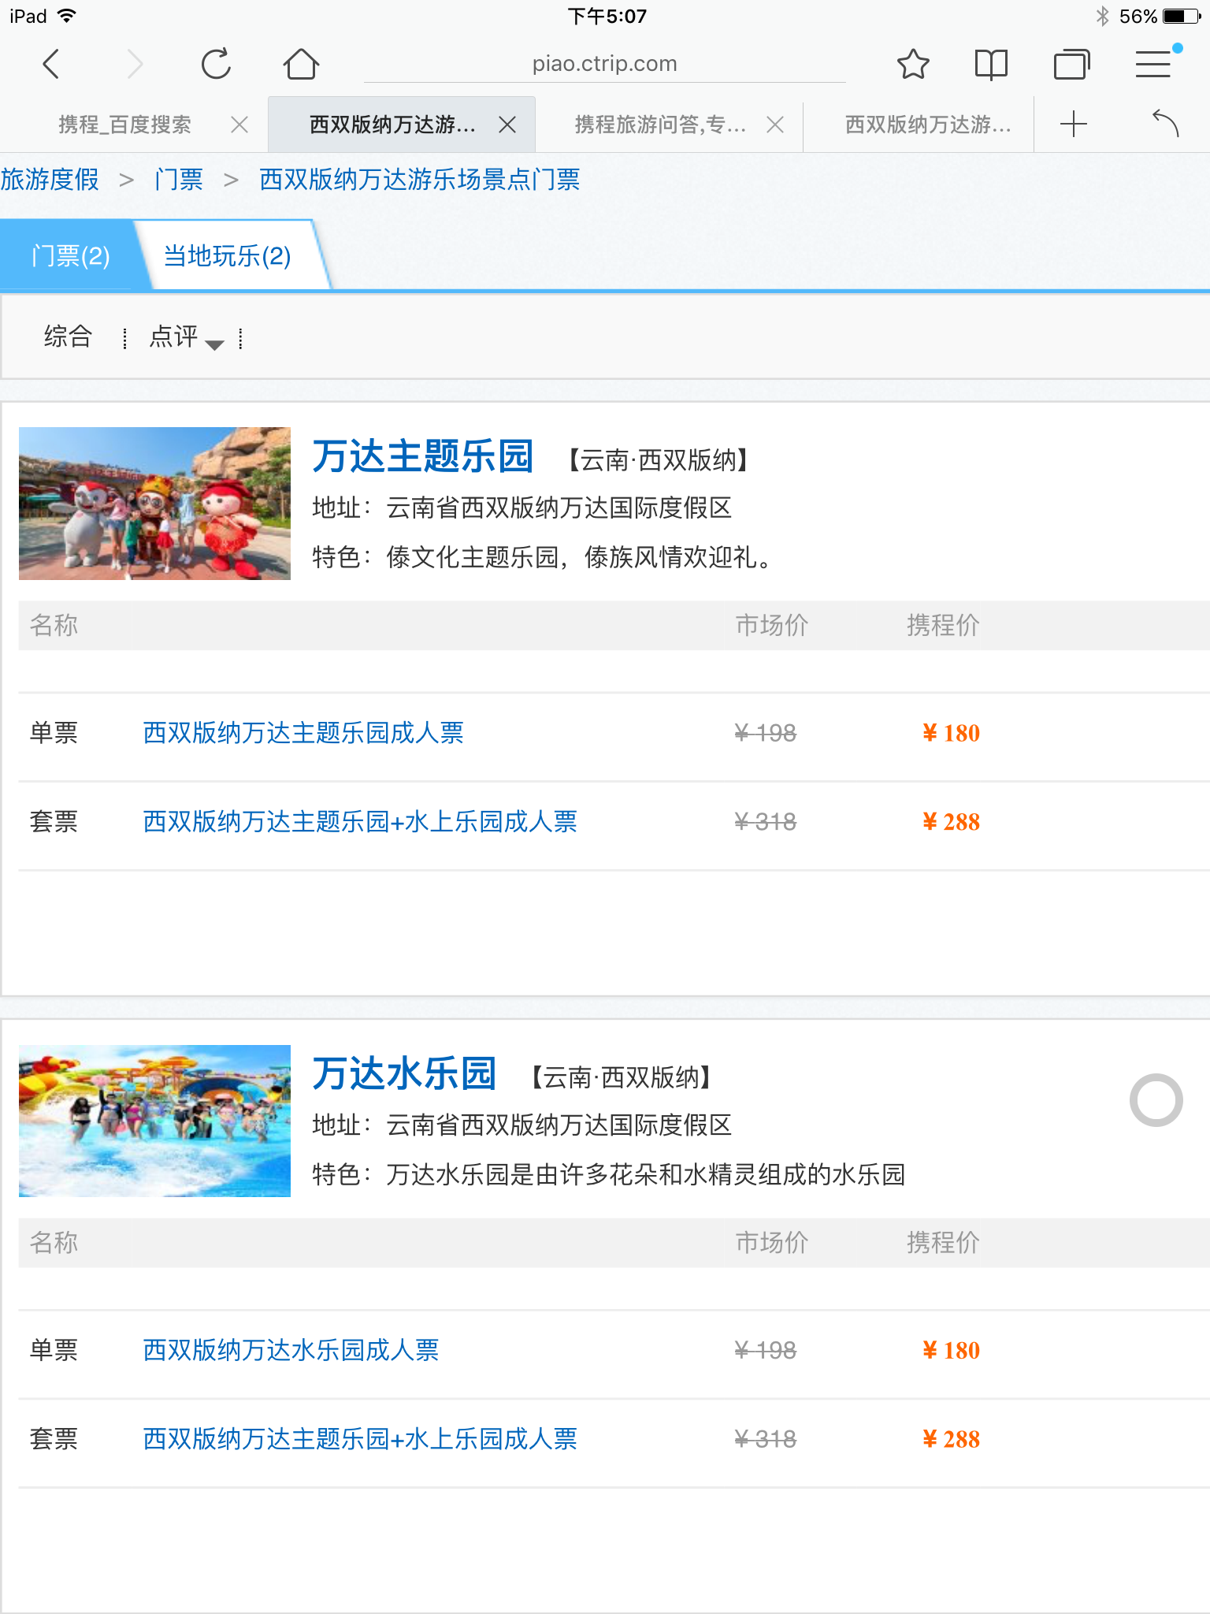The height and width of the screenshot is (1614, 1210).
Task: Open the tab overview icon
Action: 1072,64
